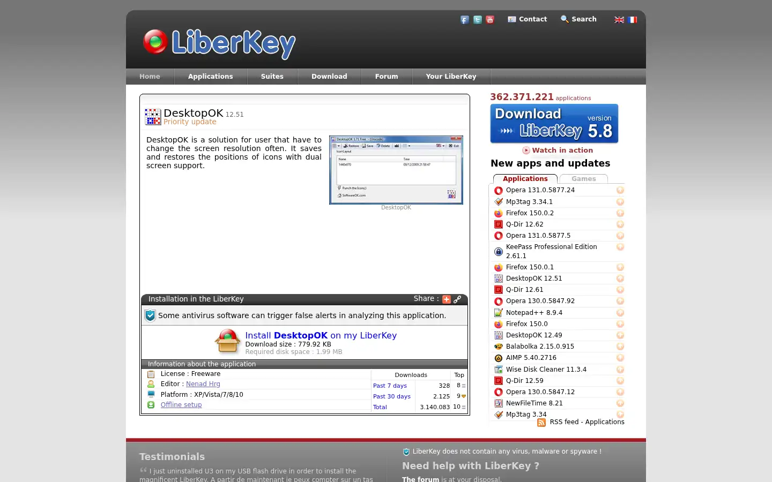Click the antivirus shield icon in alert
This screenshot has width=772, height=482.
(x=150, y=315)
